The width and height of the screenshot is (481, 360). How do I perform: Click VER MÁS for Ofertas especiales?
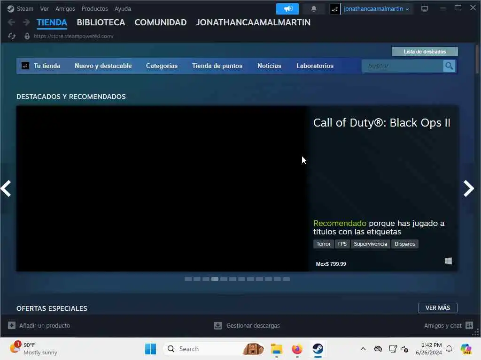(x=437, y=307)
